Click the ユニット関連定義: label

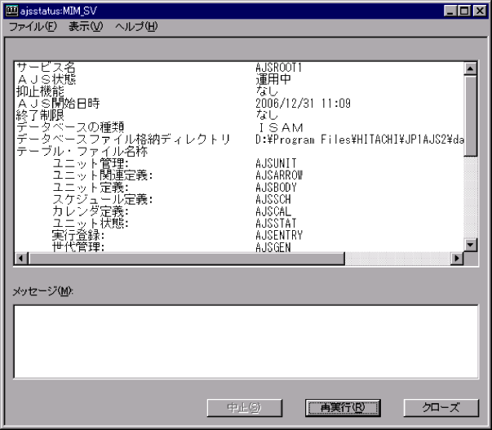(x=103, y=175)
